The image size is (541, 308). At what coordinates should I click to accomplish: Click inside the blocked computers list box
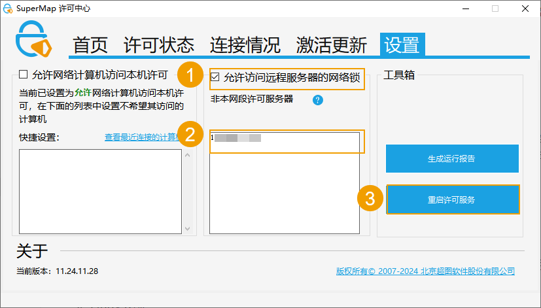point(100,192)
